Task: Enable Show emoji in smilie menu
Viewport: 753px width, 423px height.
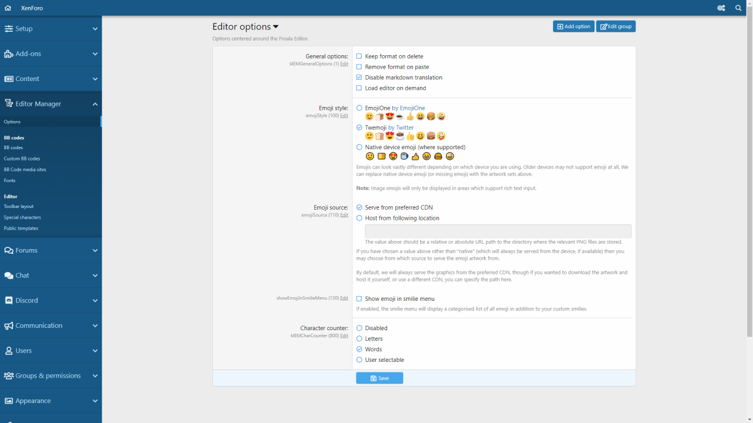Action: click(x=359, y=299)
